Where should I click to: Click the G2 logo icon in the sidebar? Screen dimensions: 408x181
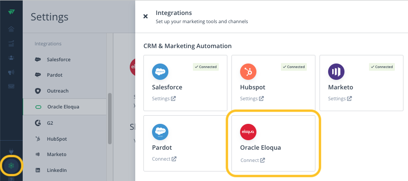click(x=38, y=123)
